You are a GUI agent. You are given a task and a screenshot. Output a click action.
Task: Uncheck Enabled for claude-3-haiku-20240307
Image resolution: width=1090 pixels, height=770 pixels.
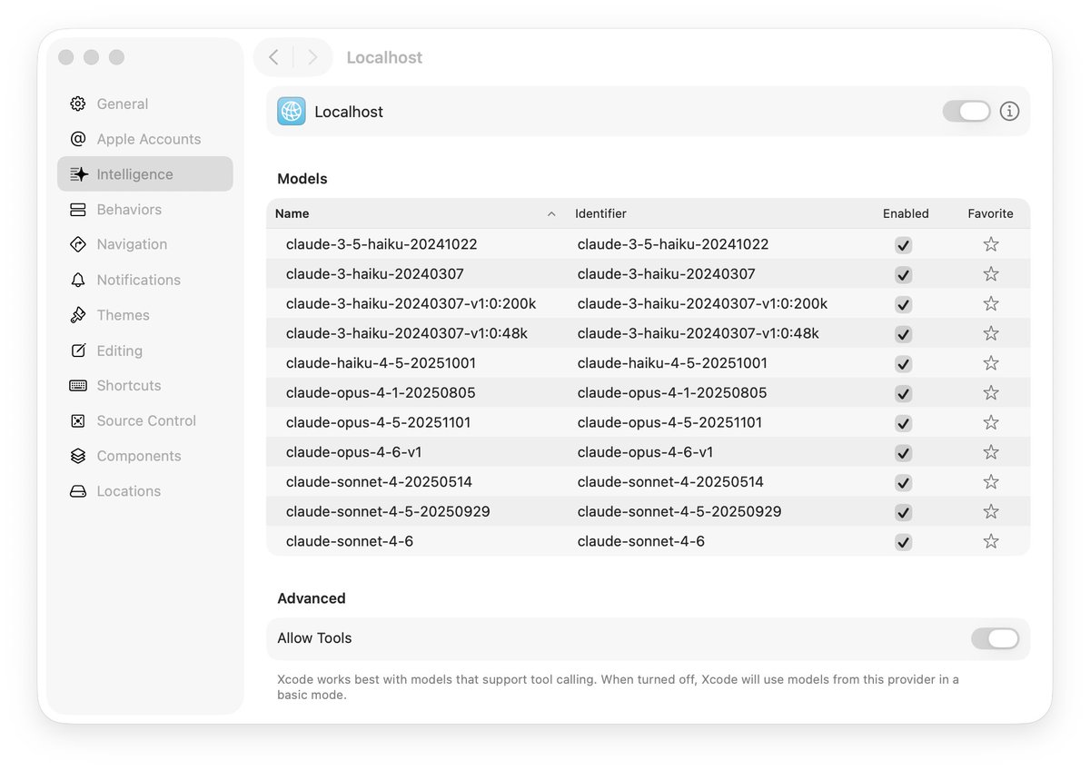point(903,275)
